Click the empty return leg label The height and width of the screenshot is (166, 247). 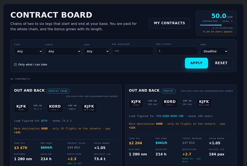tap(72, 109)
